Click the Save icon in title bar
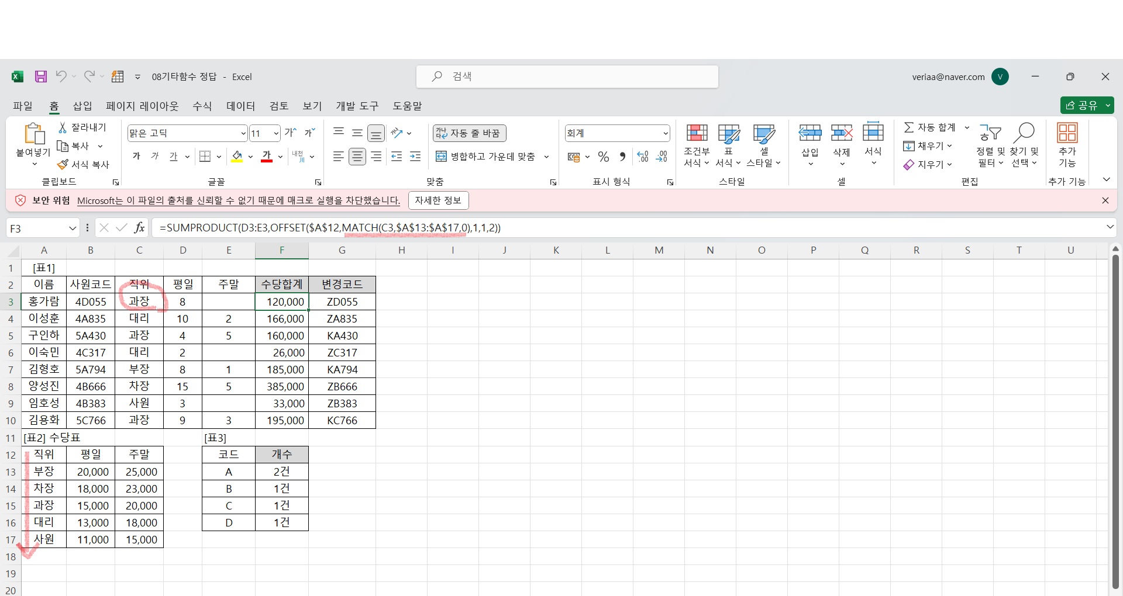The height and width of the screenshot is (596, 1123). pyautogui.click(x=40, y=77)
